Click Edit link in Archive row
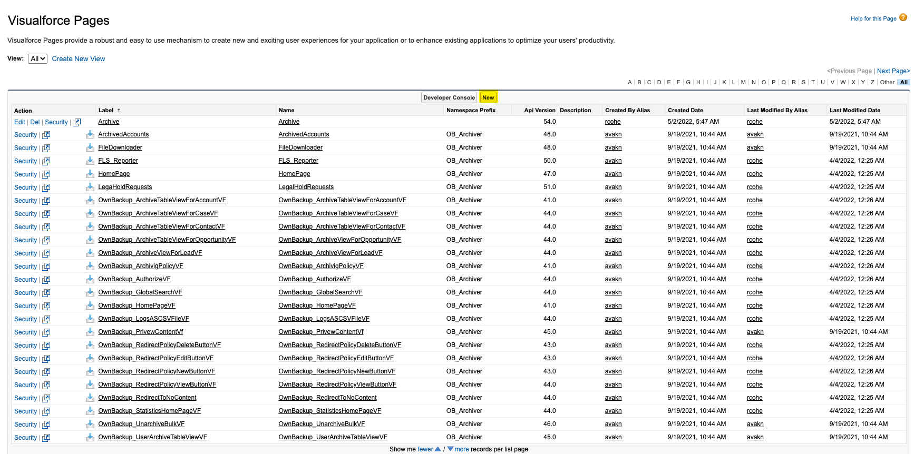This screenshot has width=914, height=454. click(20, 122)
